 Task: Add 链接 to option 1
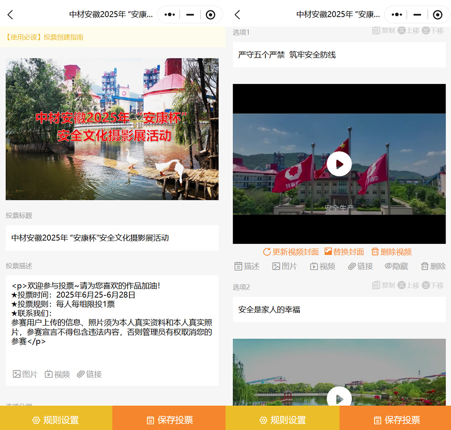[x=360, y=266]
